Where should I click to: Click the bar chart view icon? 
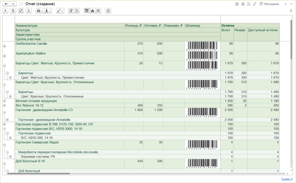(x=92, y=11)
